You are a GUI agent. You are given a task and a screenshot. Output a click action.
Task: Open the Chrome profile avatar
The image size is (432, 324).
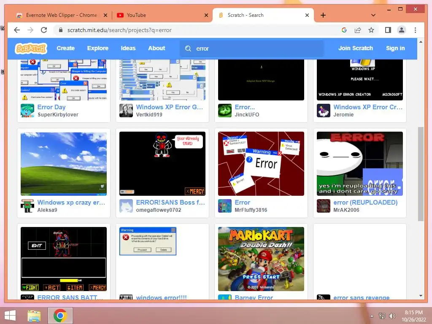[402, 30]
